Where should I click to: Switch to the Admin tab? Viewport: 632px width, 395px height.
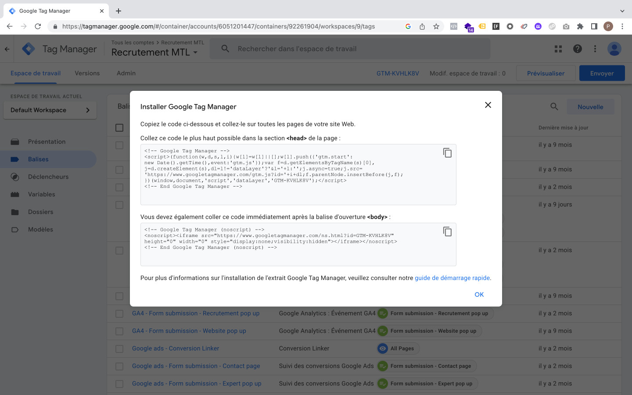point(126,73)
